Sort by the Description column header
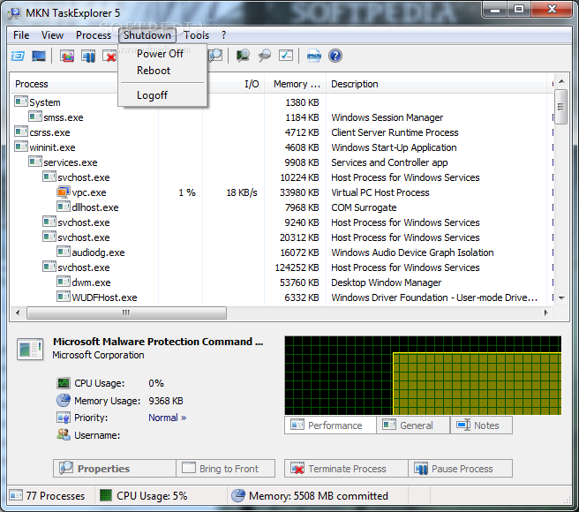The image size is (579, 512). pyautogui.click(x=436, y=84)
